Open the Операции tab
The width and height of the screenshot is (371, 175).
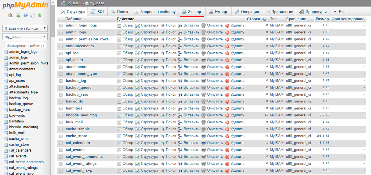247,12
